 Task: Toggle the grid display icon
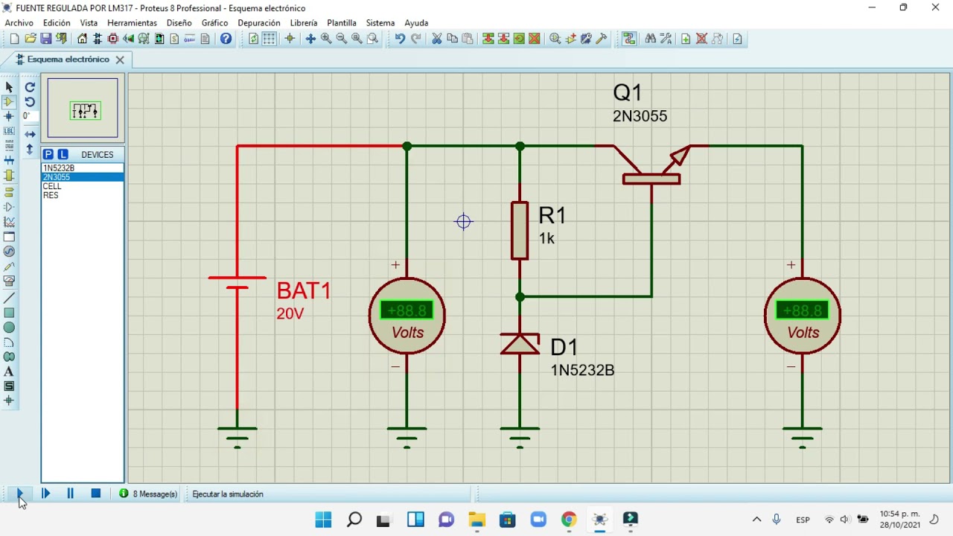(269, 39)
